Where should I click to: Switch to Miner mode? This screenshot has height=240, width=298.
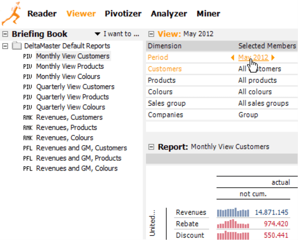pyautogui.click(x=208, y=14)
